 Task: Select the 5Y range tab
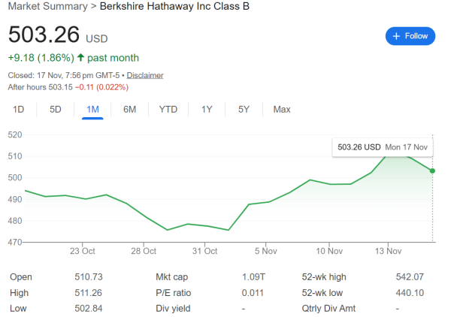pos(244,110)
